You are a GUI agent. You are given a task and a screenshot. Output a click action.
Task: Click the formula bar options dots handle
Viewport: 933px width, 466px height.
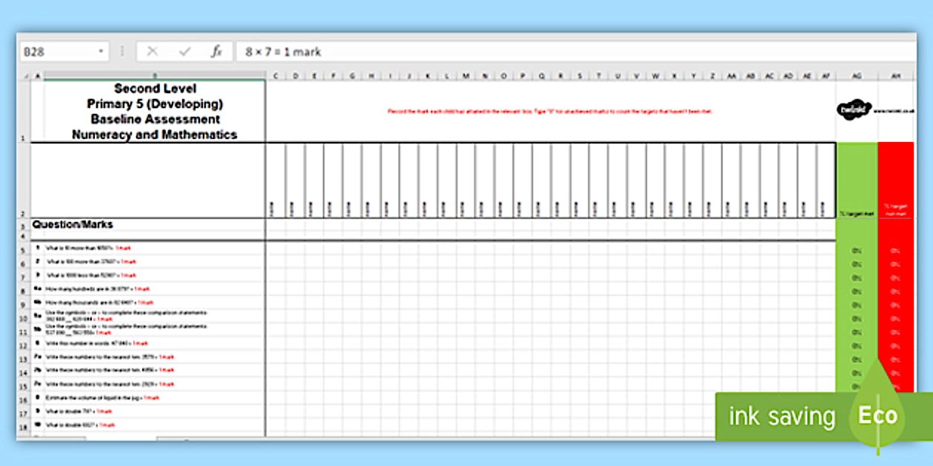pyautogui.click(x=122, y=52)
